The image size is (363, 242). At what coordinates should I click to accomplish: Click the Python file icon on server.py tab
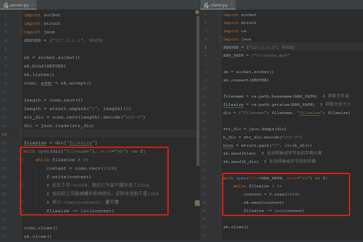click(6, 5)
